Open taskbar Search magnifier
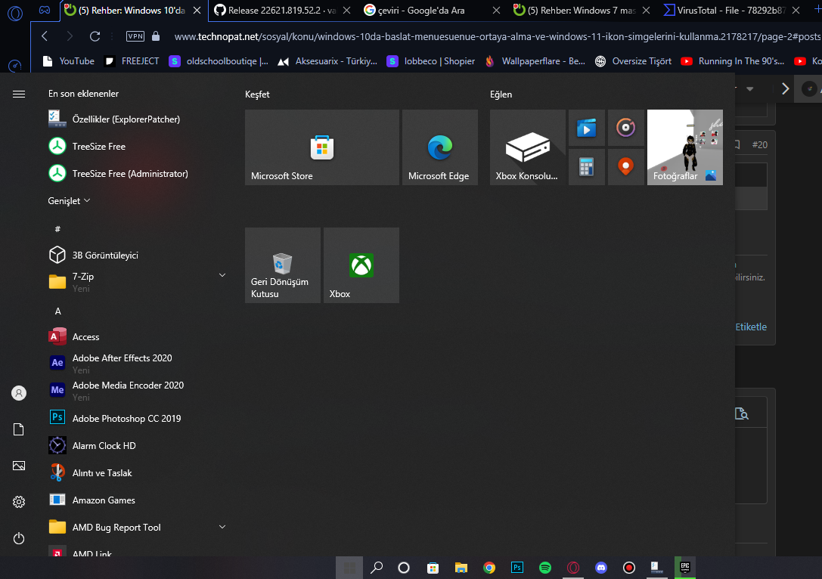The height and width of the screenshot is (579, 822). (377, 568)
